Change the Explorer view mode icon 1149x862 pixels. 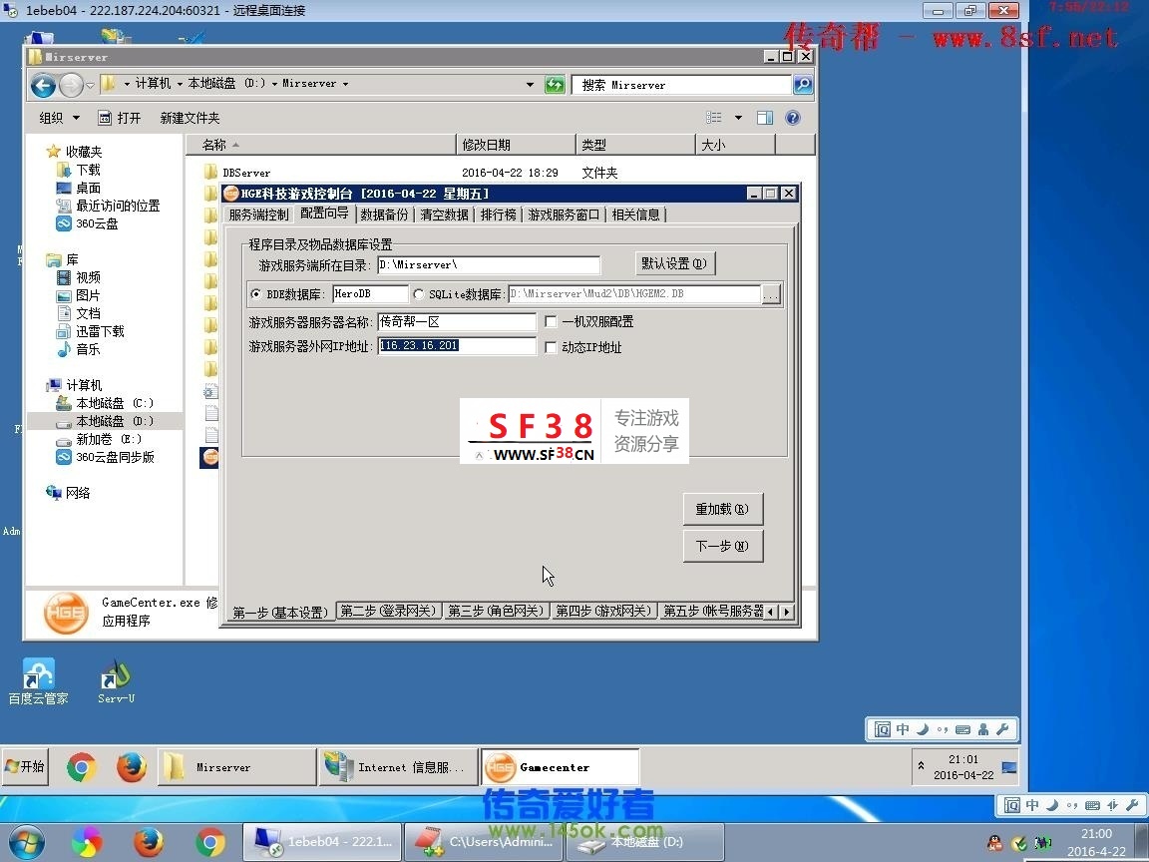tap(714, 118)
